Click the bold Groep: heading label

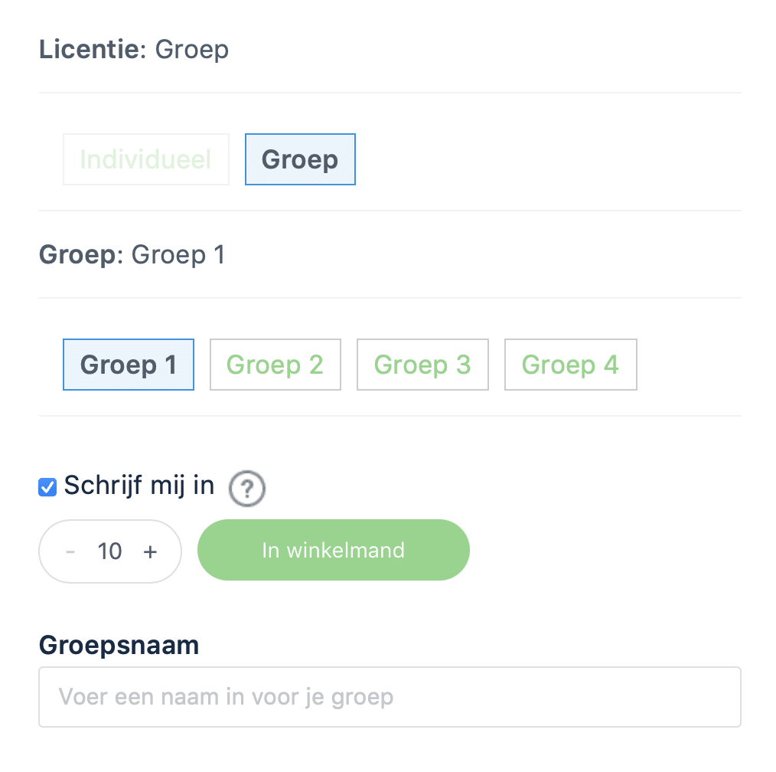coord(80,255)
